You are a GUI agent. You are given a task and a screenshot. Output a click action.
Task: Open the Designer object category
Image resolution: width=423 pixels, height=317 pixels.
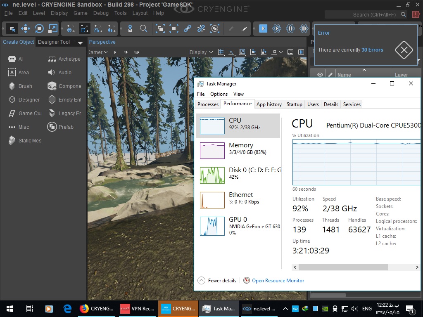(24, 100)
